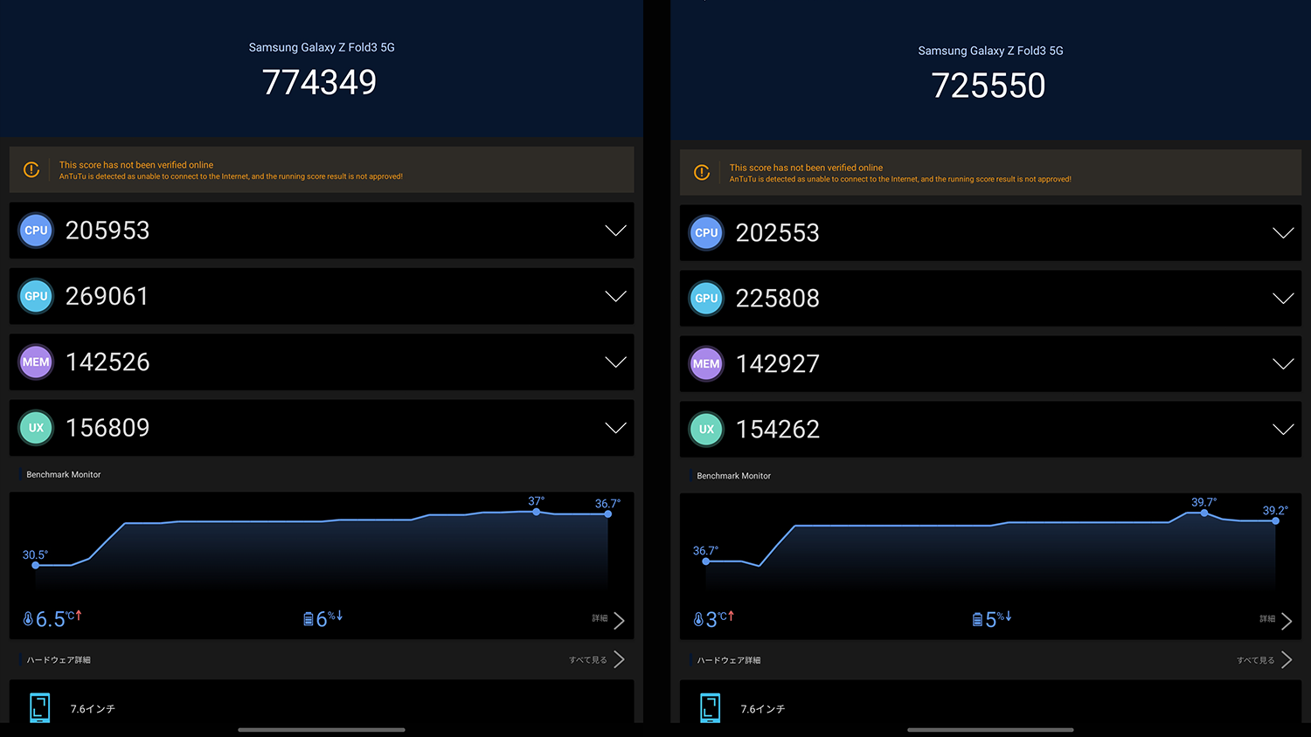Click the 39.7° peak point on right graph
1311x737 pixels.
(1204, 513)
